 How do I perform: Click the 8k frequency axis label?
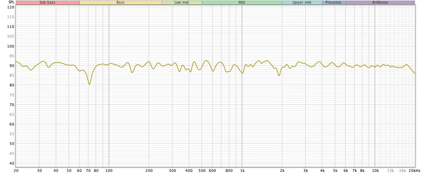point(362,171)
